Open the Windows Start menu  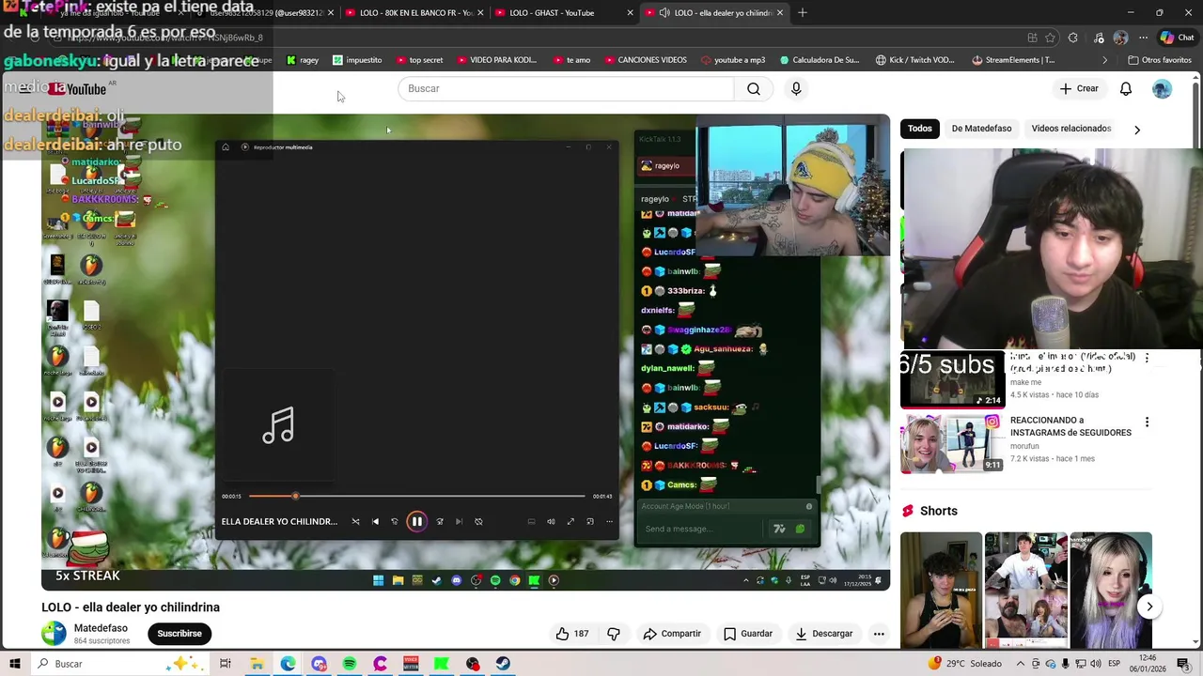(15, 664)
